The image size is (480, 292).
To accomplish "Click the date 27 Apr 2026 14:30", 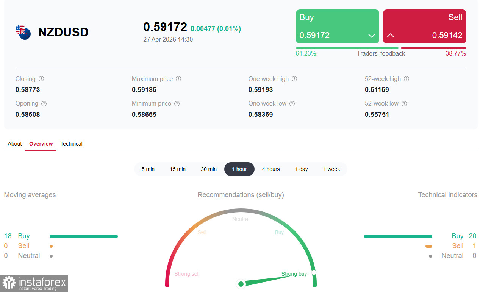I will pyautogui.click(x=168, y=39).
